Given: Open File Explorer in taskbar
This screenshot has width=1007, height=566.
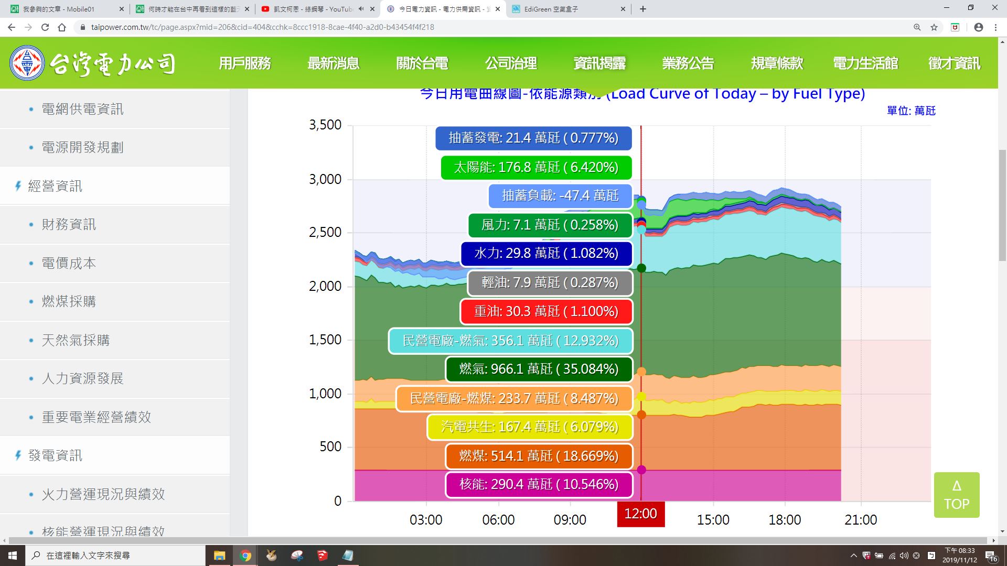Looking at the screenshot, I should (x=219, y=556).
